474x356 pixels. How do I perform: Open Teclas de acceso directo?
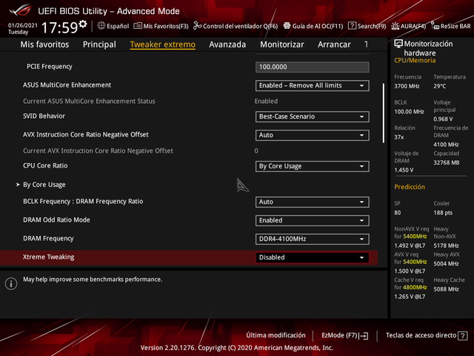(x=427, y=335)
